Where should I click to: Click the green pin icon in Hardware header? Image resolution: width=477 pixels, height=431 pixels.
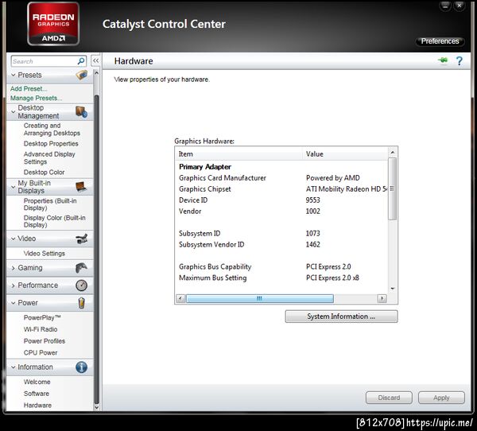point(443,60)
